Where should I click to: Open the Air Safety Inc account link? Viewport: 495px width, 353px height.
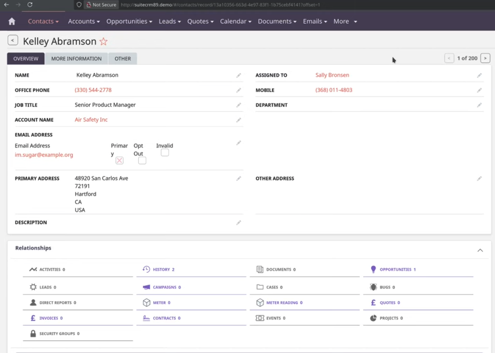click(91, 120)
